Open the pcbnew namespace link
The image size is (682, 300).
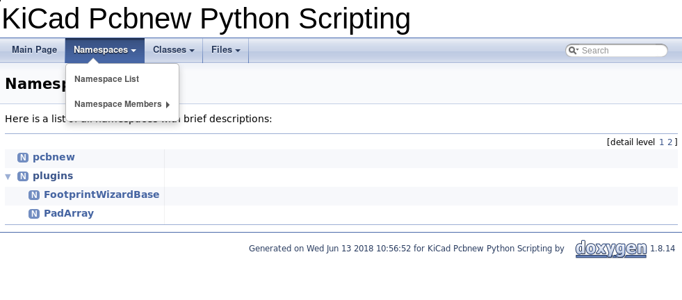point(54,158)
